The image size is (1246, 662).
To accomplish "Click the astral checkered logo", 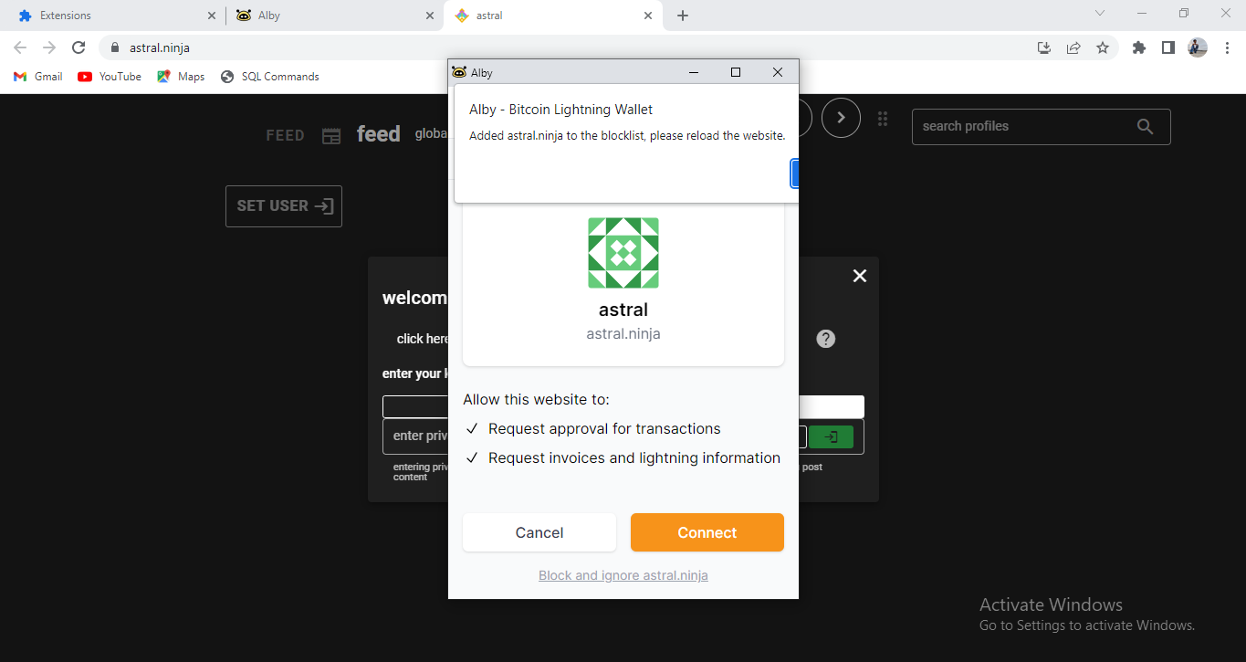I will (623, 252).
